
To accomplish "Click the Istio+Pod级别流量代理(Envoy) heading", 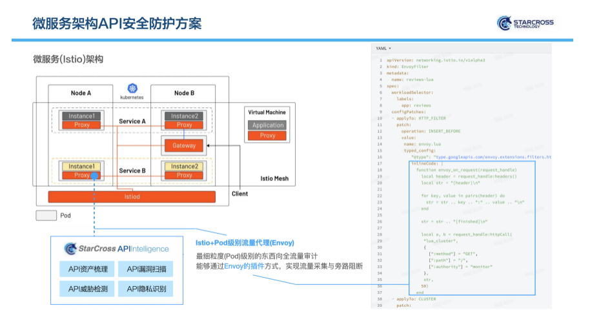I will coord(245,243).
